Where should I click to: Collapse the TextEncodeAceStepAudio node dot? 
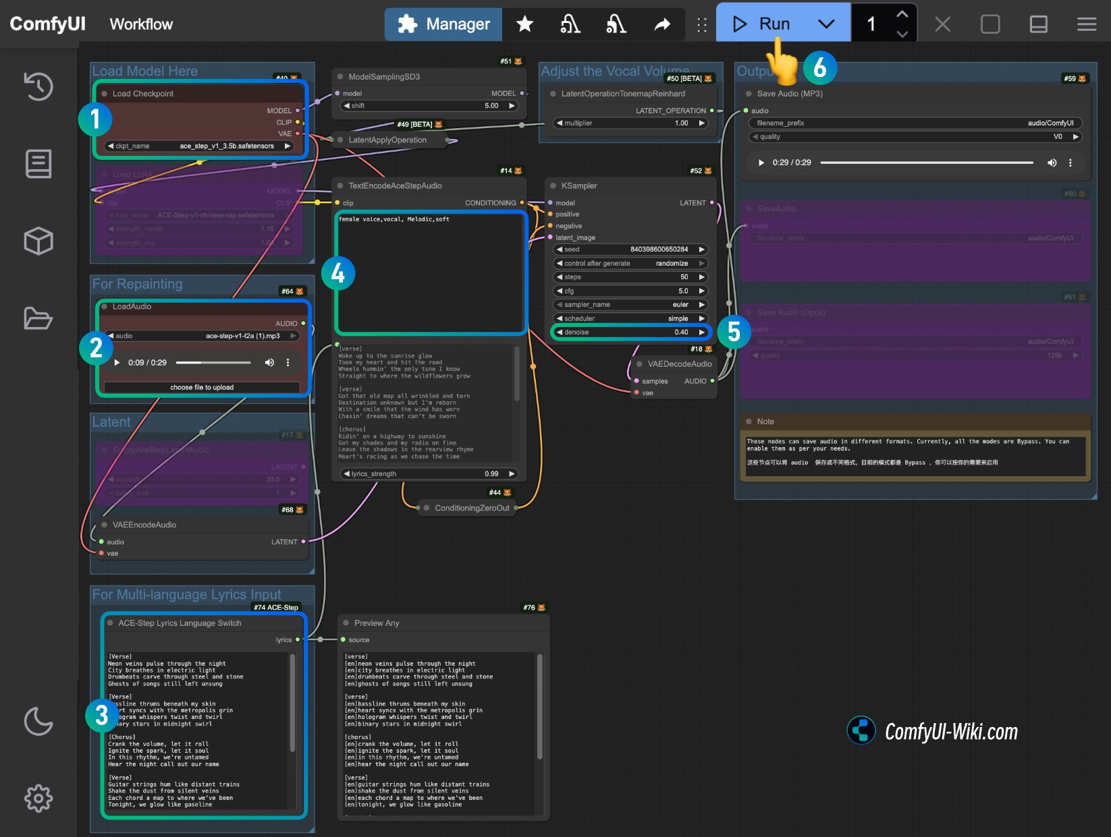340,185
